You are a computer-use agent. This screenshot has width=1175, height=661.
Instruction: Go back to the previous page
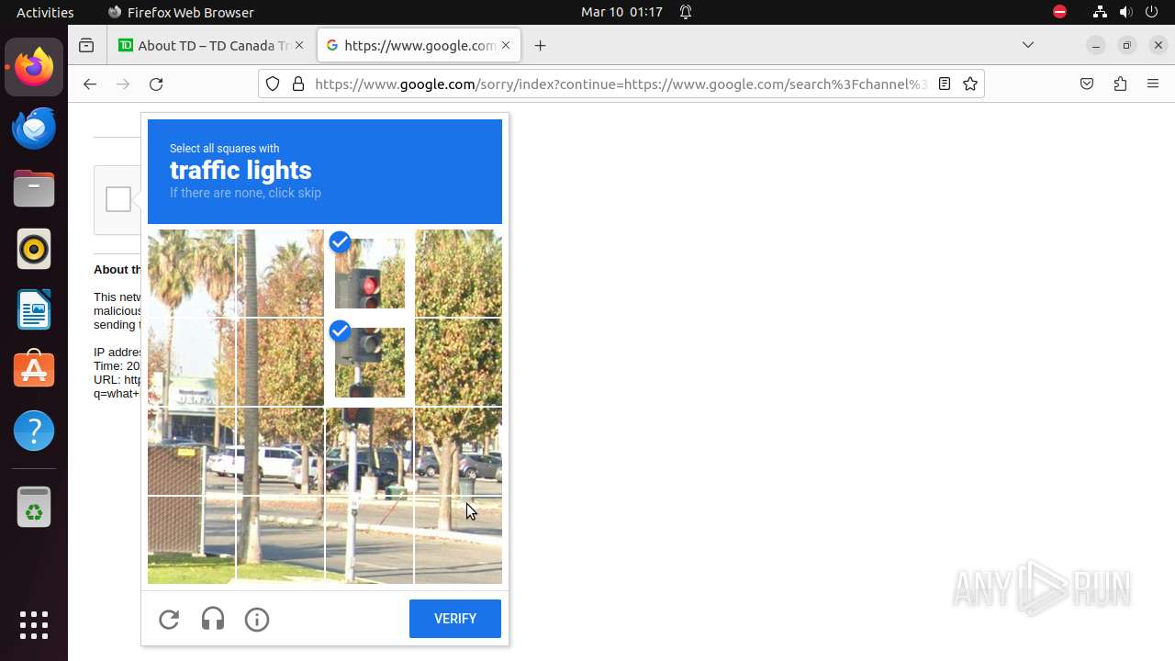pyautogui.click(x=89, y=84)
